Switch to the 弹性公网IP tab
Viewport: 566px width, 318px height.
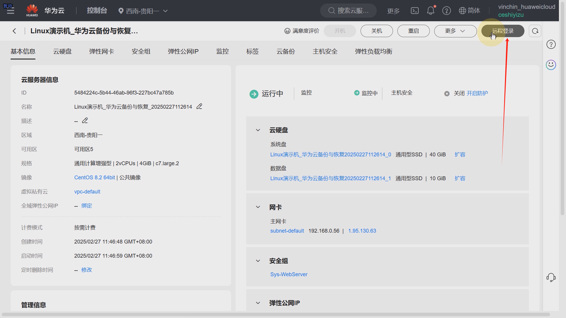[183, 52]
